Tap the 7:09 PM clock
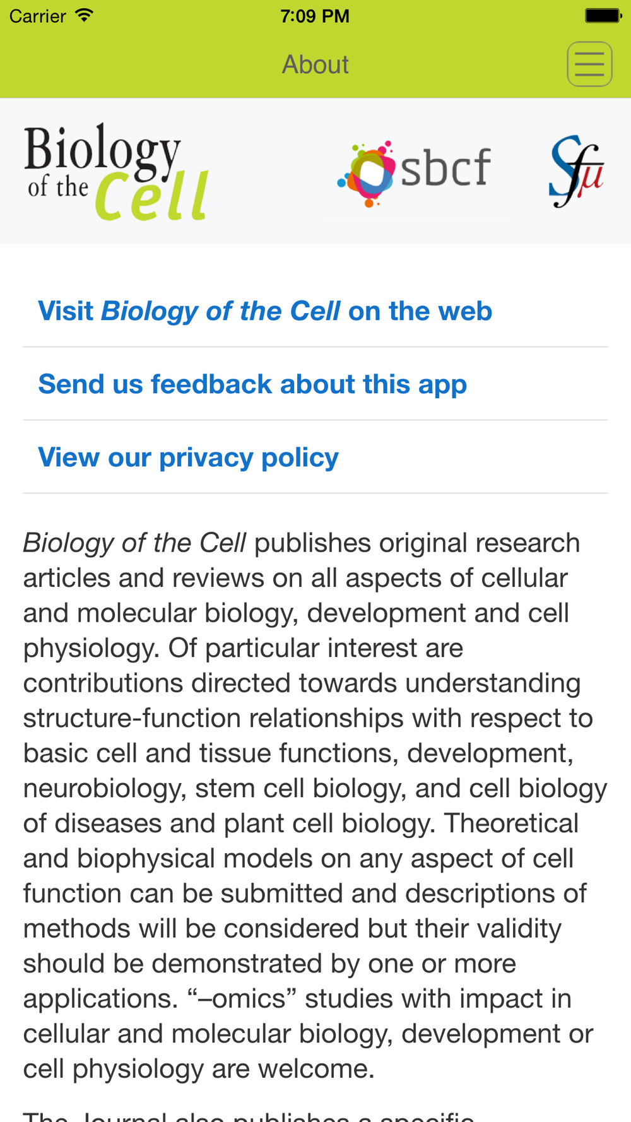 [315, 16]
